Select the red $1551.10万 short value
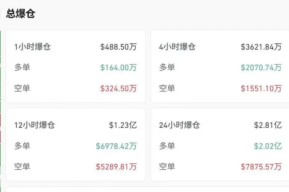This screenshot has width=289, height=192. tap(262, 88)
